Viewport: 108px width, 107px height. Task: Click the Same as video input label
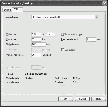pyautogui.click(x=74, y=35)
